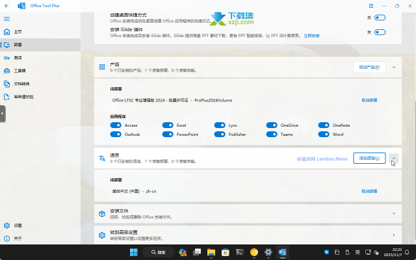Open the Settings gear taskbar app

[268, 252]
